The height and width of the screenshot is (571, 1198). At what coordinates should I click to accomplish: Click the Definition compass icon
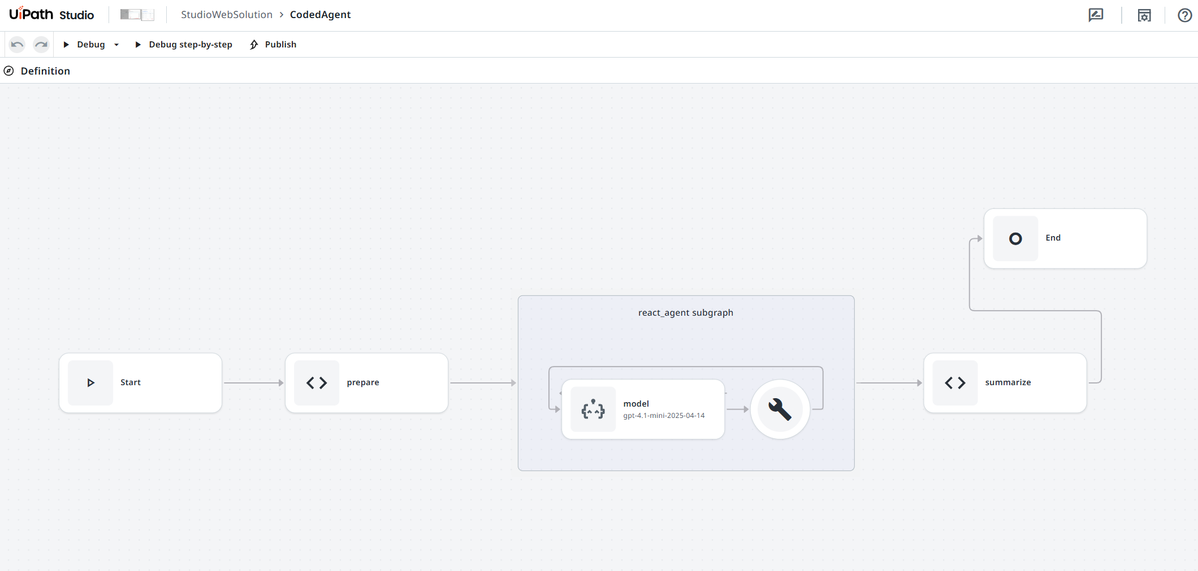[x=9, y=71]
